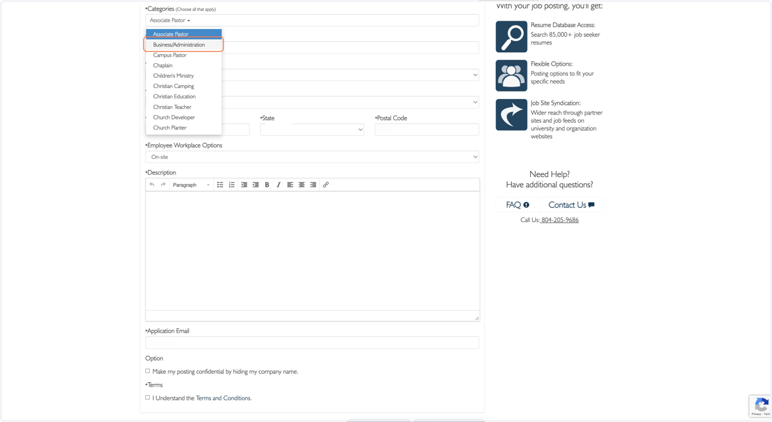Viewport: 772px width, 422px height.
Task: Open the FAQ link
Action: 517,205
